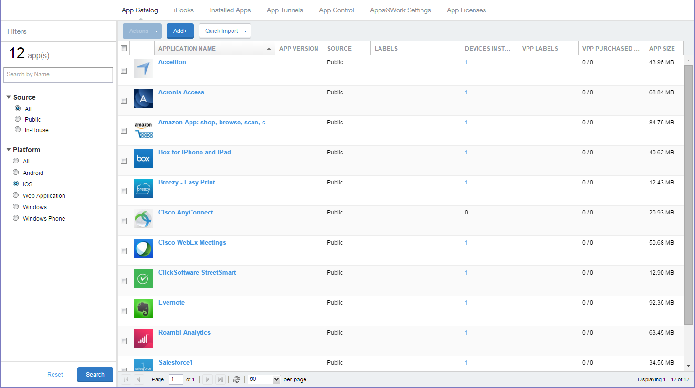Viewport: 695px width, 388px height.
Task: Open the App Licenses tab
Action: point(466,10)
